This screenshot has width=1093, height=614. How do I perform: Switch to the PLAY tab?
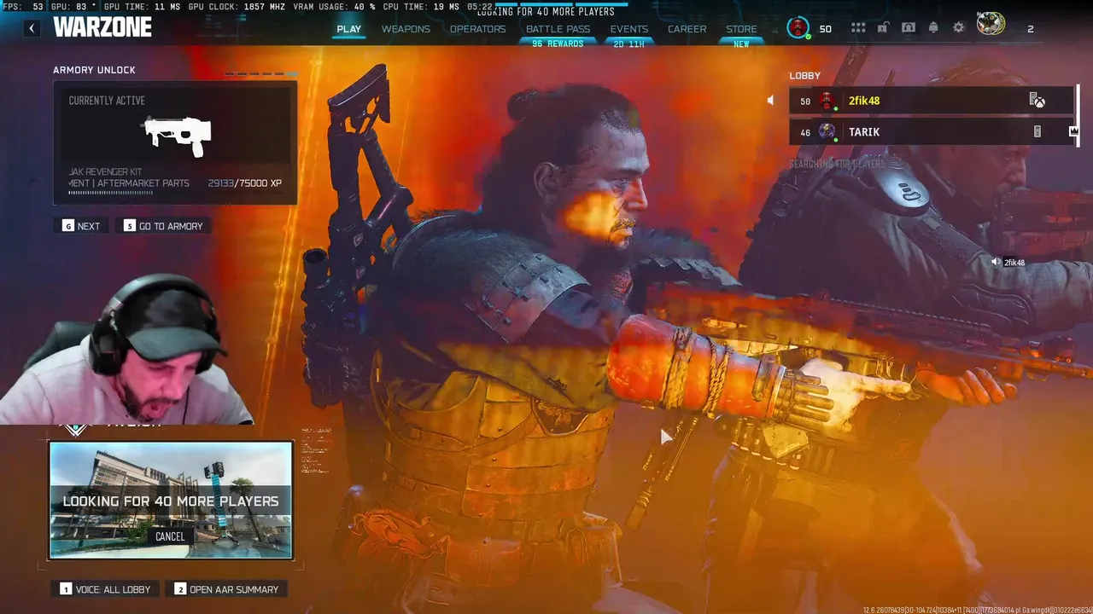point(348,29)
